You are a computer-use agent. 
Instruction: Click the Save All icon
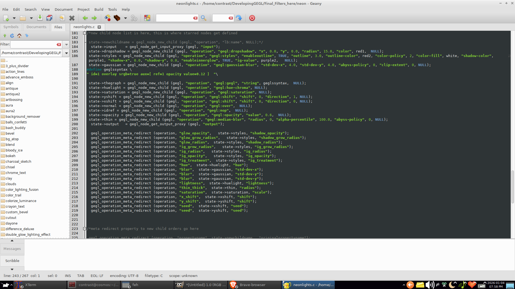(49, 18)
